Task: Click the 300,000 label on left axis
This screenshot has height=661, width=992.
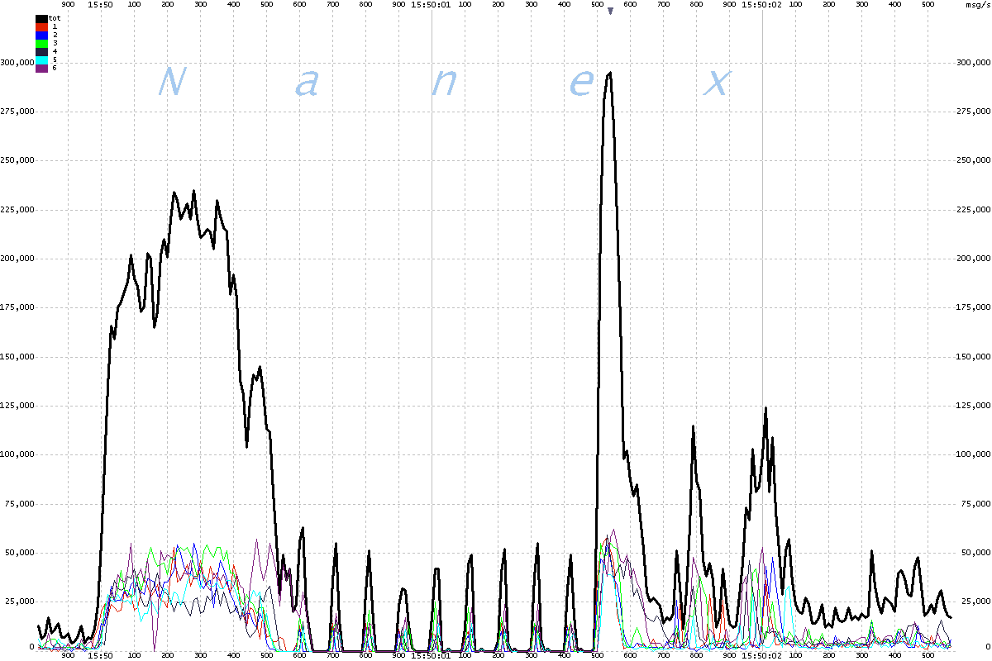Action: tap(17, 62)
